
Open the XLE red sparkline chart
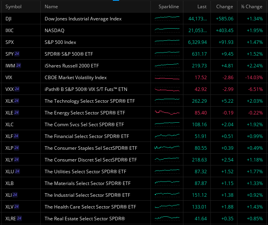[x=167, y=112]
